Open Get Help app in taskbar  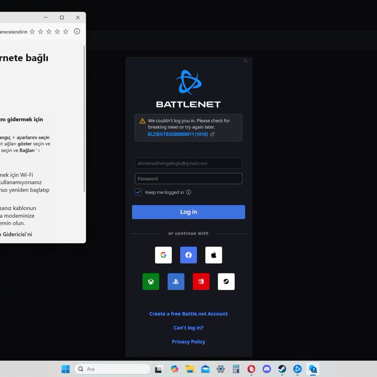click(313, 369)
